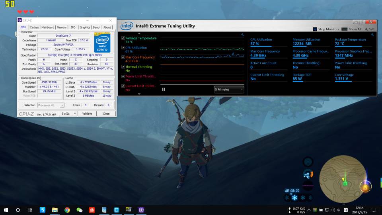Open NetEase Music red icon in taskbar
382x215 pixels.
point(92,210)
